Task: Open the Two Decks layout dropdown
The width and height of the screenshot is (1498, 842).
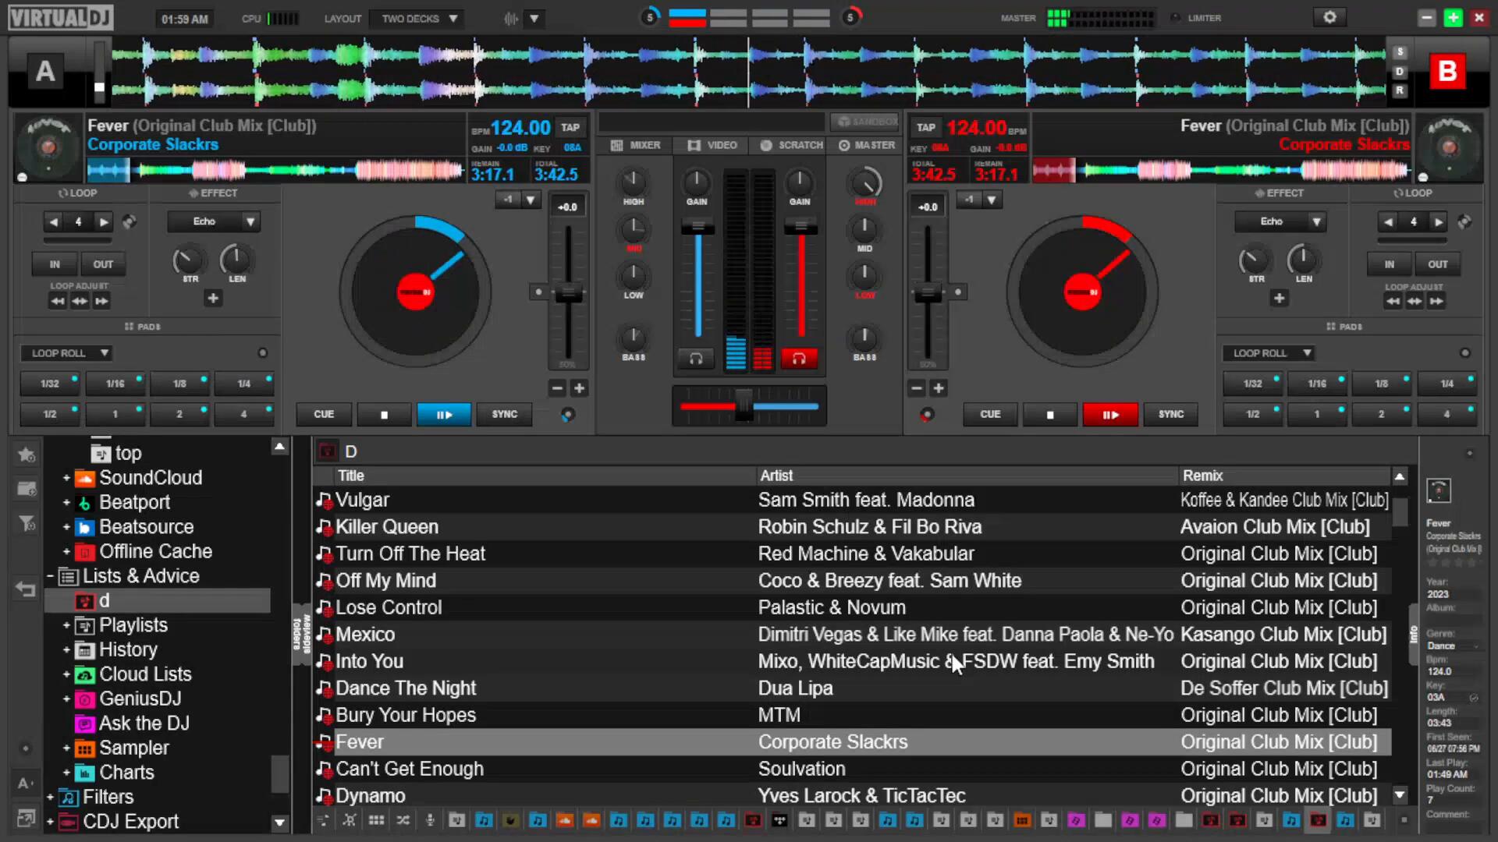Action: click(x=418, y=19)
